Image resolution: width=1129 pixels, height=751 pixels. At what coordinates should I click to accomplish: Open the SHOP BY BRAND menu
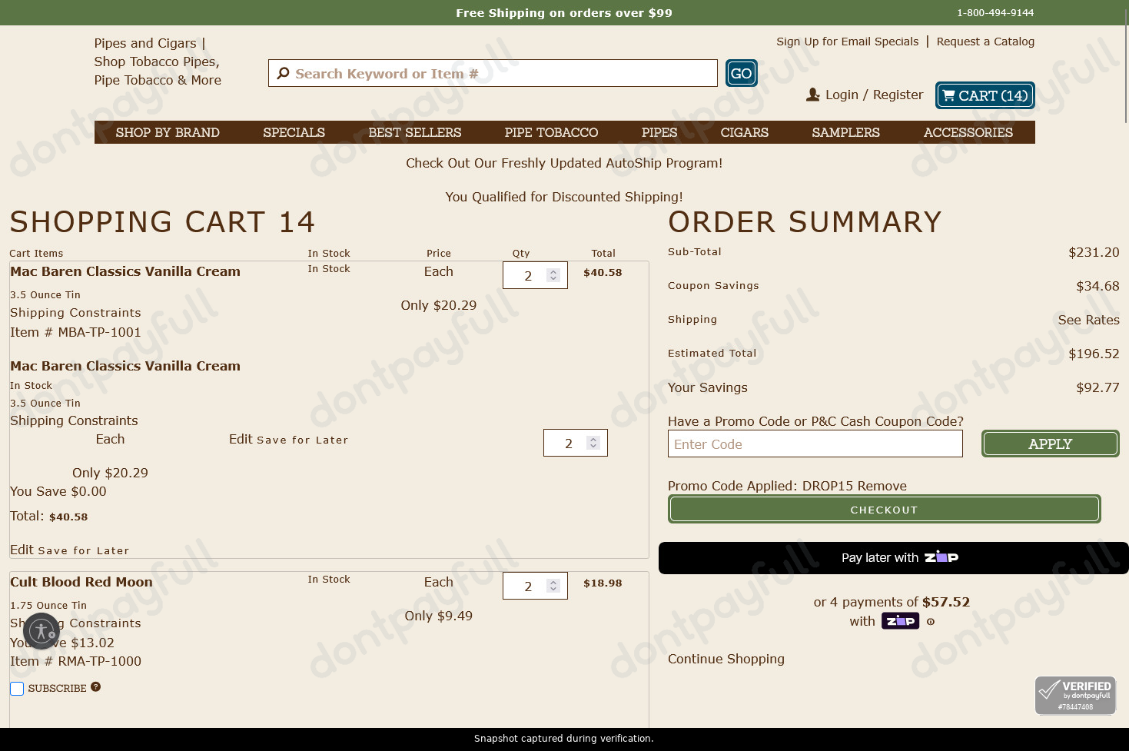pyautogui.click(x=168, y=132)
